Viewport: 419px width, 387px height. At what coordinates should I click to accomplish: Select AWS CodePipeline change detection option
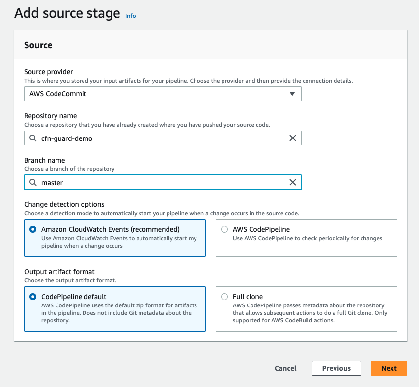click(224, 229)
